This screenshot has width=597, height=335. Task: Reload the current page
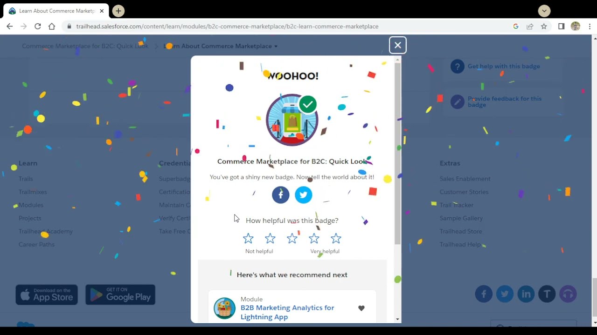click(38, 27)
